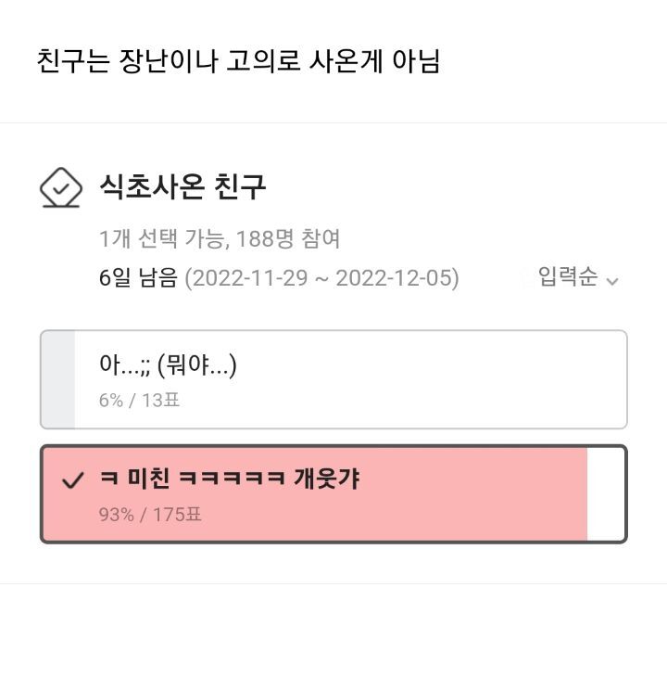Expand the sort order chevron arrow

tap(611, 280)
